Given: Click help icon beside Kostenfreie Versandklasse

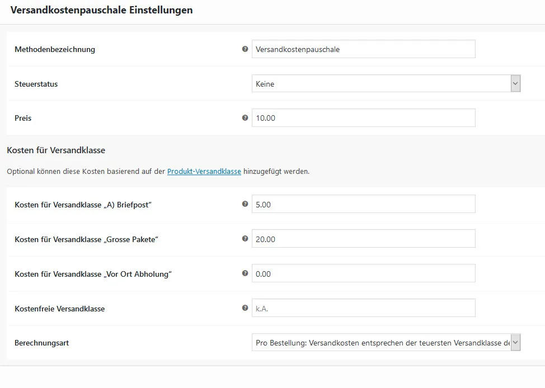Looking at the screenshot, I should [245, 307].
